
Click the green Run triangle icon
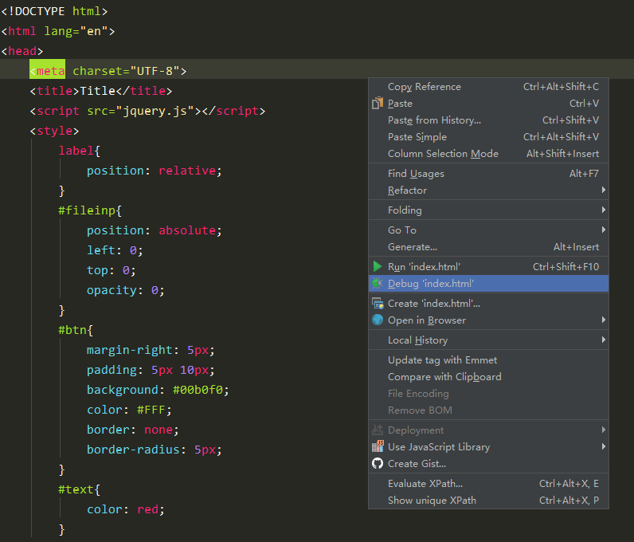[x=378, y=266]
